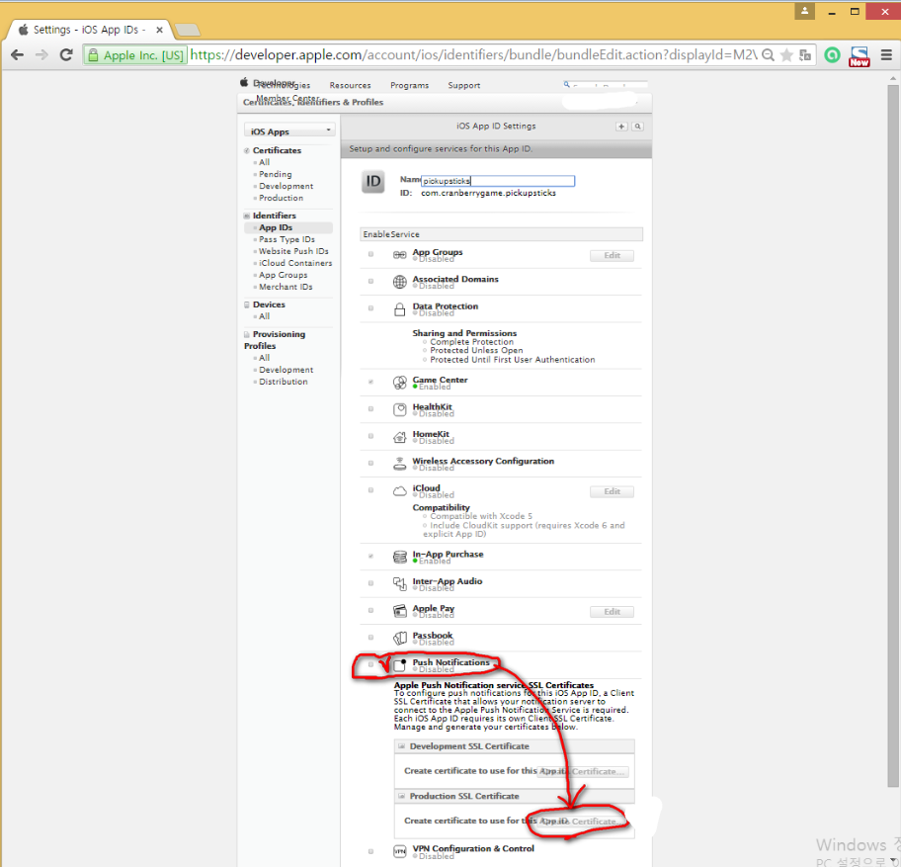901x867 pixels.
Task: Enable the iCloud checkbox
Action: point(370,489)
